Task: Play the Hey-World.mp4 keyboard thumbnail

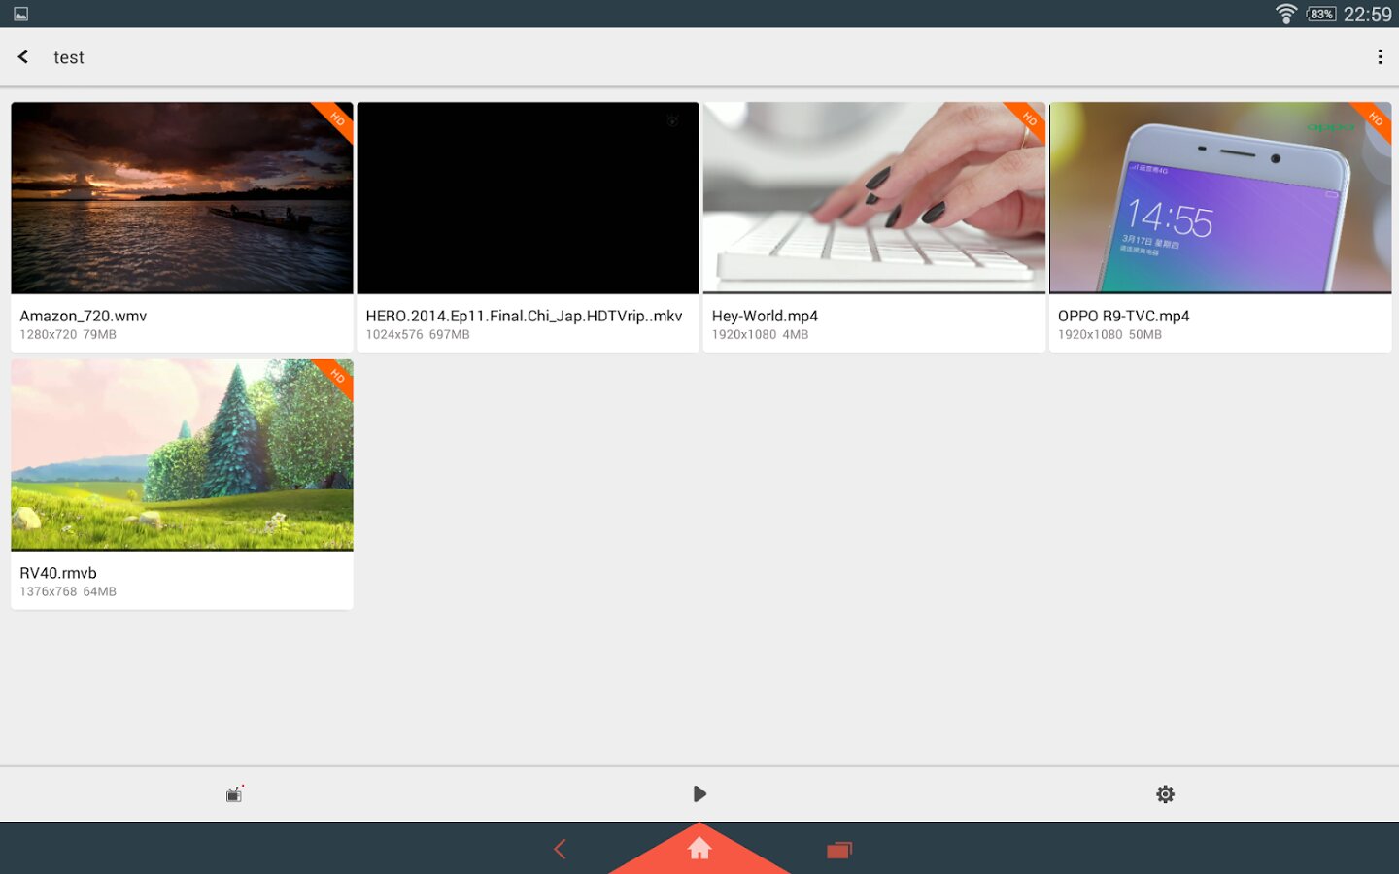Action: (x=873, y=198)
